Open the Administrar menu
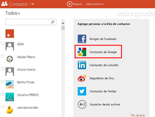The width and height of the screenshot is (155, 117). point(95,4)
